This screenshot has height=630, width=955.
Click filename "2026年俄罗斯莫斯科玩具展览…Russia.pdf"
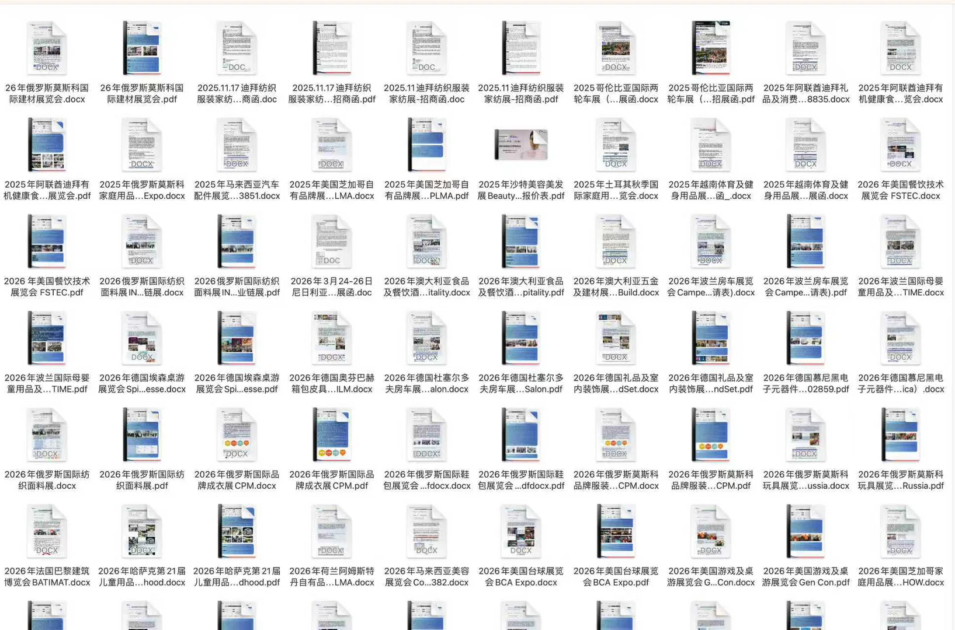point(901,480)
